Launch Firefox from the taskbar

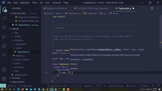tap(23, 89)
